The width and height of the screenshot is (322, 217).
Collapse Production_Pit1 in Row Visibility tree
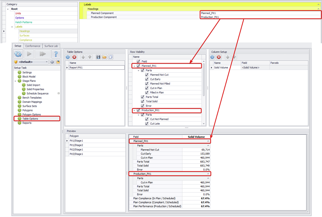tap(134, 111)
